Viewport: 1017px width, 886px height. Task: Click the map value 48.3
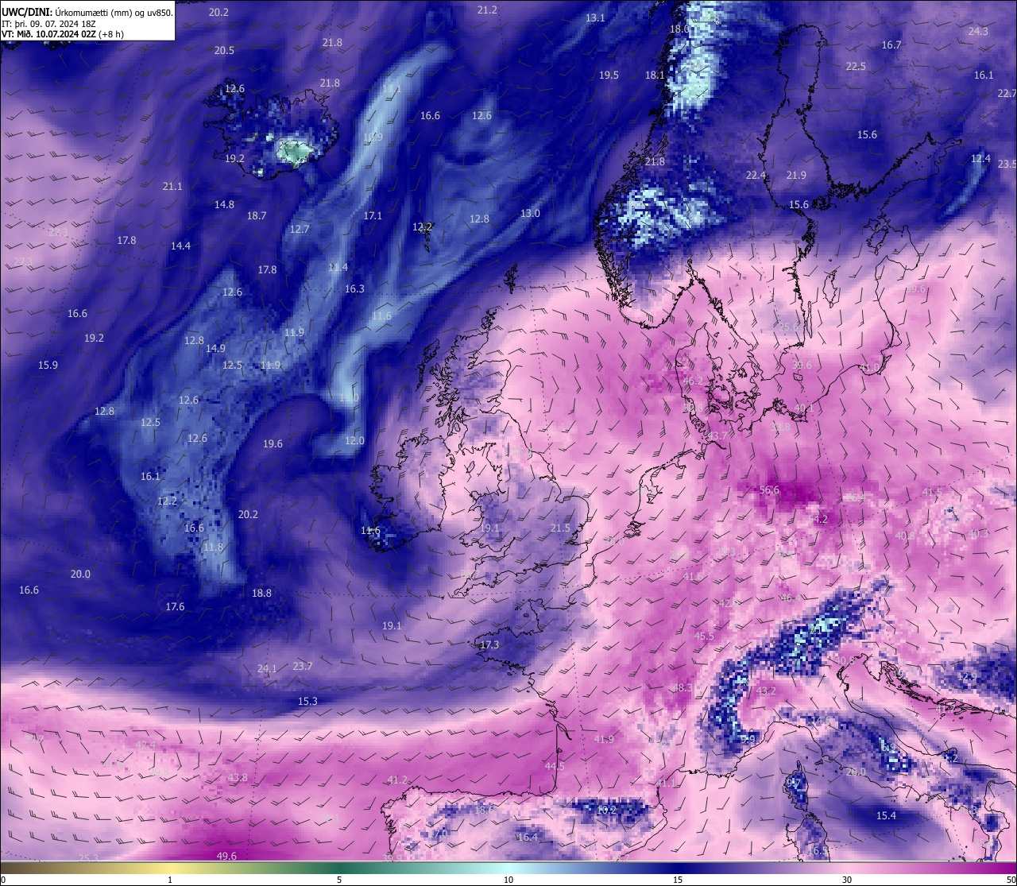(683, 687)
